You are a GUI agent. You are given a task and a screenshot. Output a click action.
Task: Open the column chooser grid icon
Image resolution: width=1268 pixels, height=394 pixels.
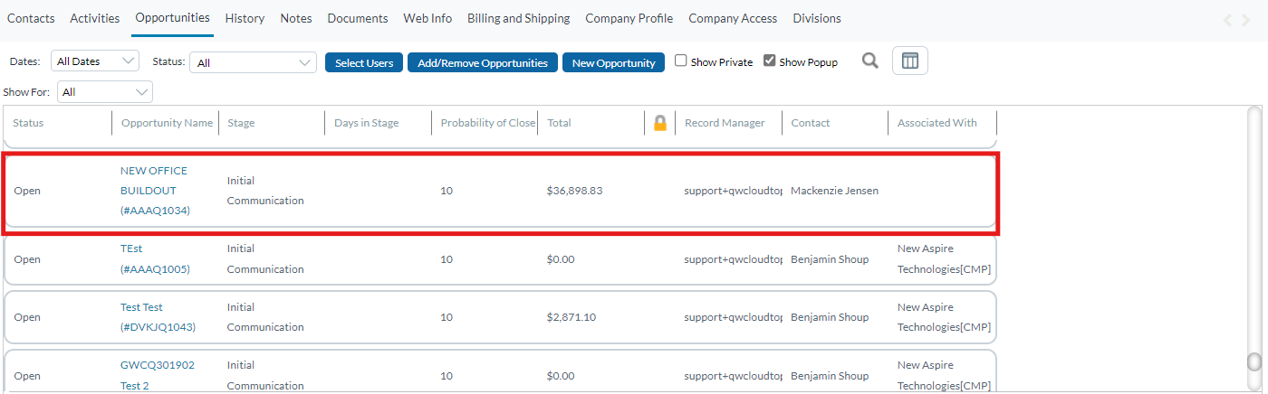coord(909,61)
